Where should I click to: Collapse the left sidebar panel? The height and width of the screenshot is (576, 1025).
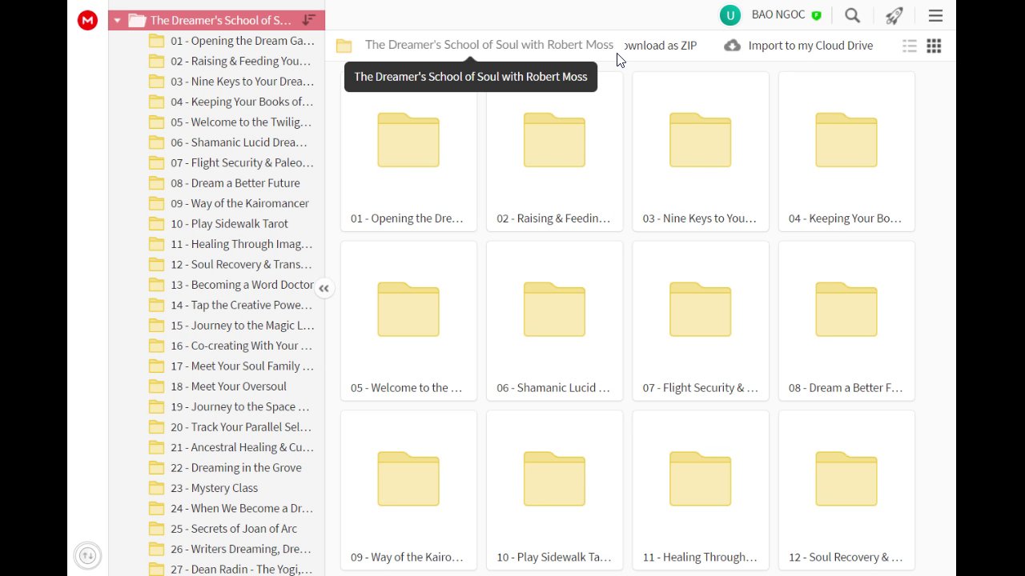324,289
